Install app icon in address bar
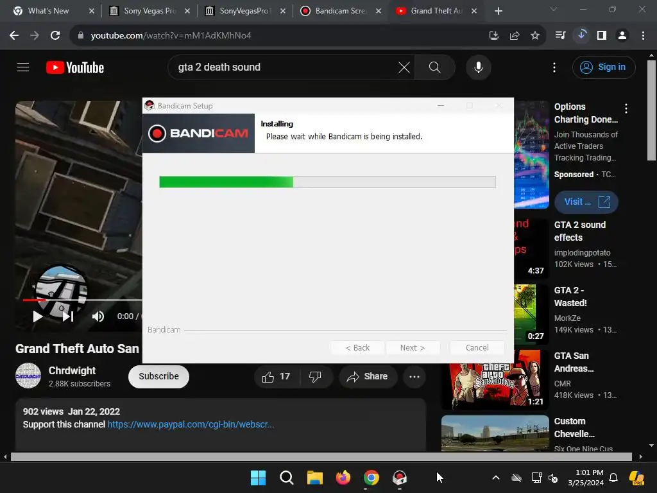The width and height of the screenshot is (657, 493). coord(493,36)
